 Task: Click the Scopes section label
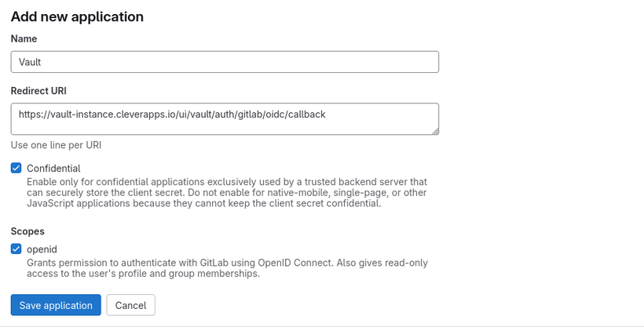click(x=27, y=231)
